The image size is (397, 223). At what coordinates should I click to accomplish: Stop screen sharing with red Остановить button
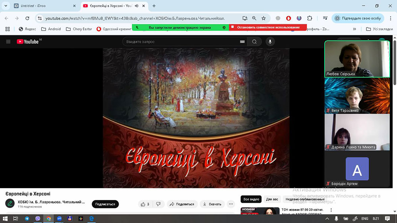click(x=268, y=27)
